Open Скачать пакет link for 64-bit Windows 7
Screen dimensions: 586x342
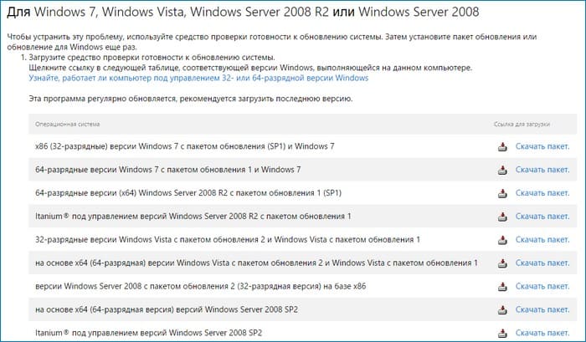click(542, 170)
